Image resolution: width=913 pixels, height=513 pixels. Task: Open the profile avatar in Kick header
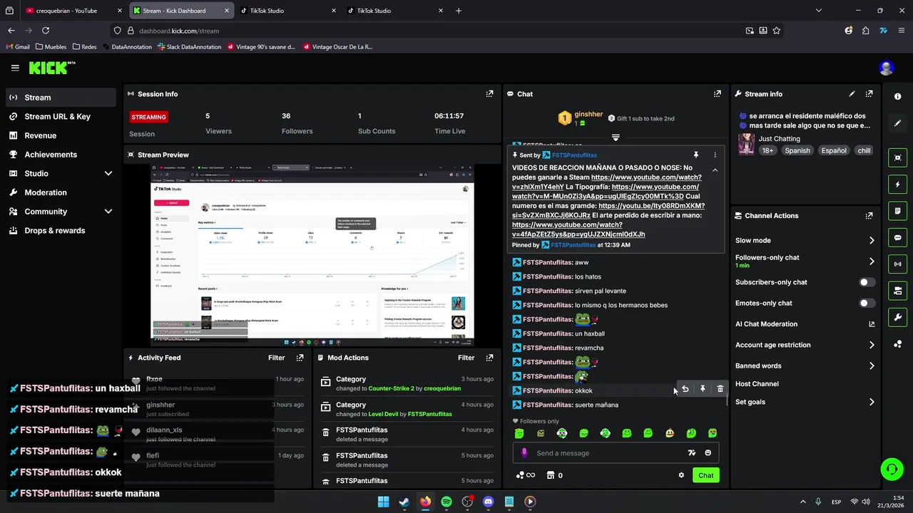point(887,68)
